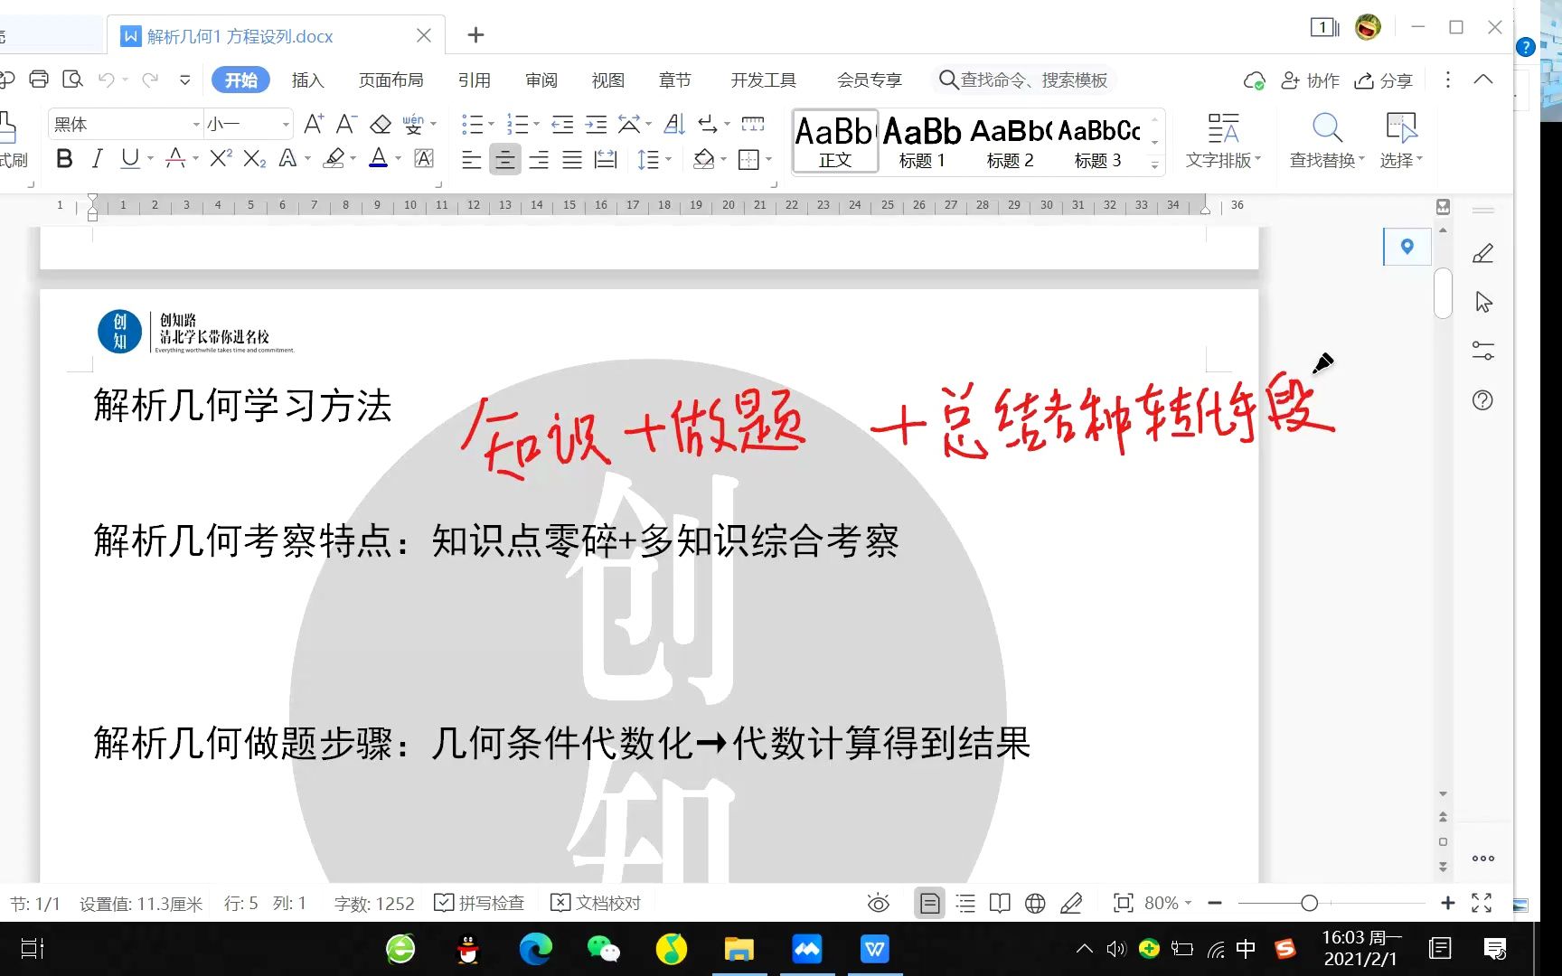1562x976 pixels.
Task: Apply the 标题 3 style
Action: tap(1098, 142)
